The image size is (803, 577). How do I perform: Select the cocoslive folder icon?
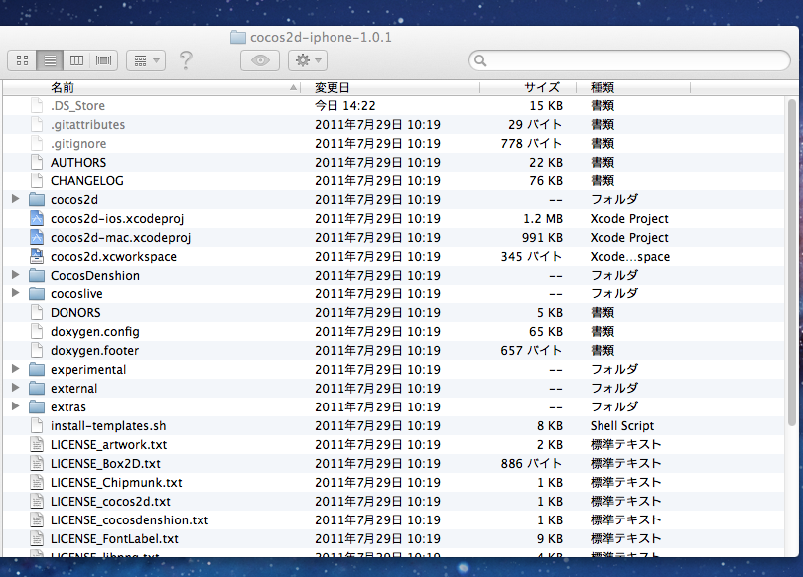pos(37,293)
